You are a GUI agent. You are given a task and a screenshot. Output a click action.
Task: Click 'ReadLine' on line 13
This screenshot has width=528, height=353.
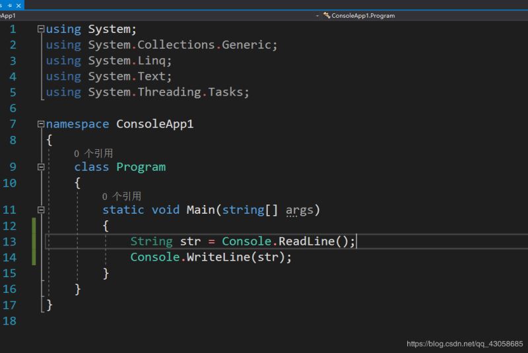[306, 241]
